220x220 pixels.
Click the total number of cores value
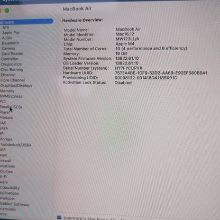(151, 49)
